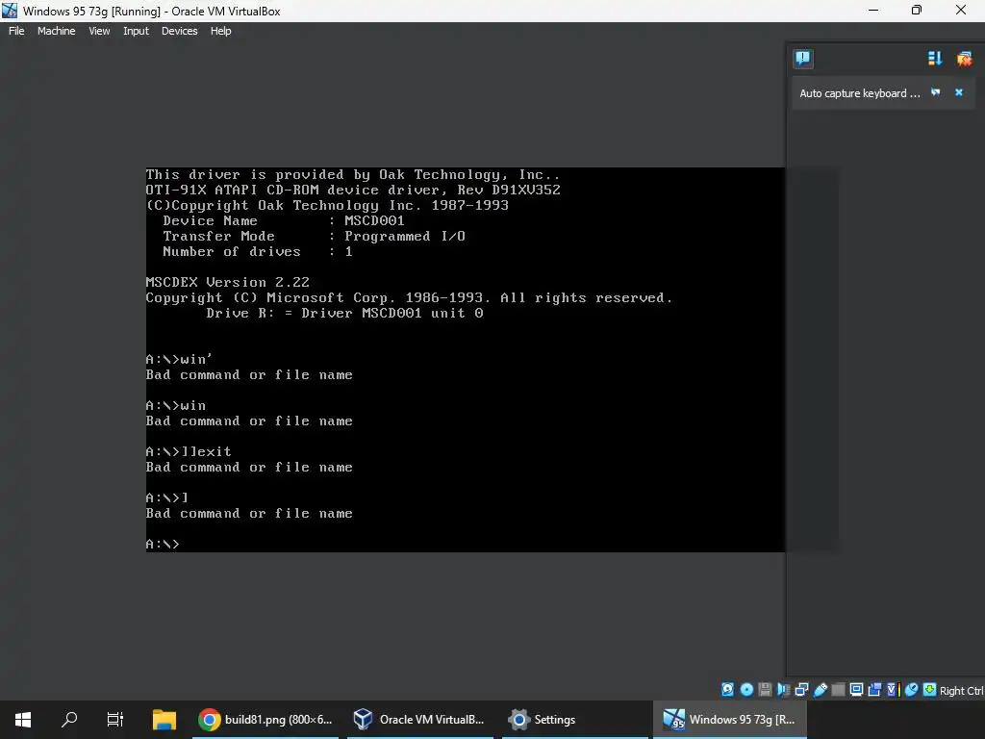Click the recording status icon

pos(874,689)
